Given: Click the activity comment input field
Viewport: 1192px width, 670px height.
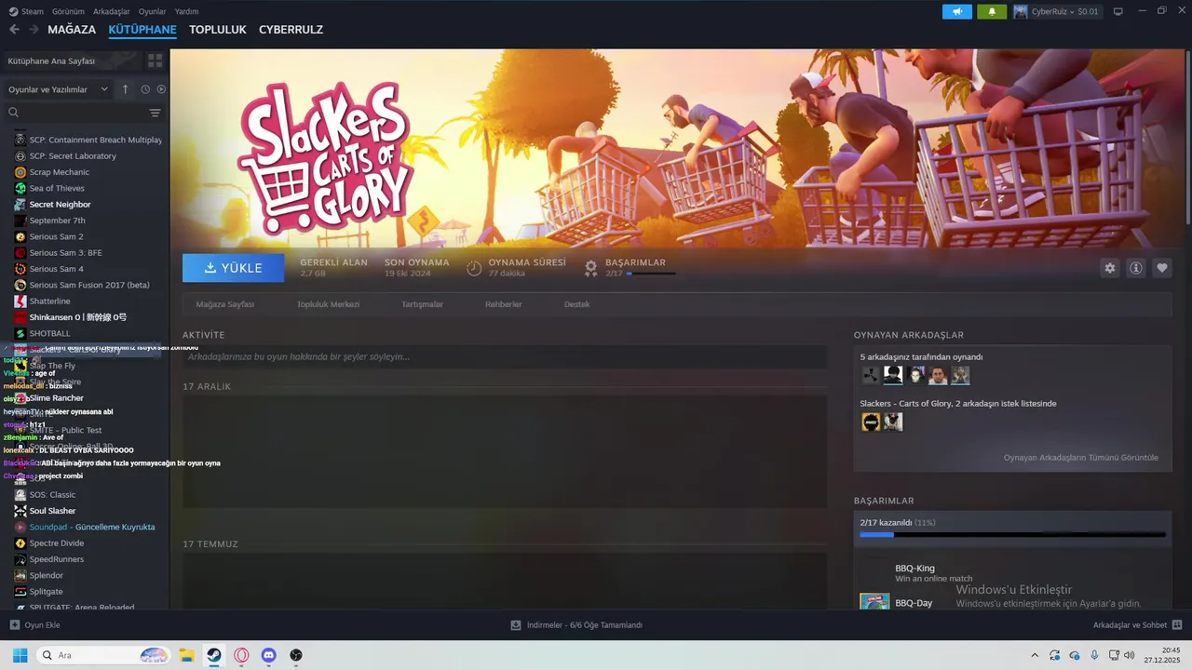Looking at the screenshot, I should (x=505, y=356).
